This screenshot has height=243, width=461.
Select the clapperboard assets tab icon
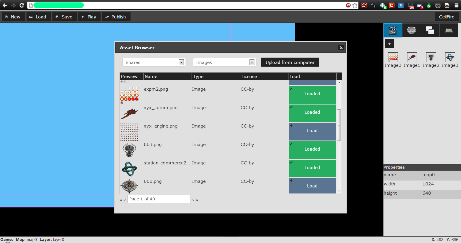[393, 30]
